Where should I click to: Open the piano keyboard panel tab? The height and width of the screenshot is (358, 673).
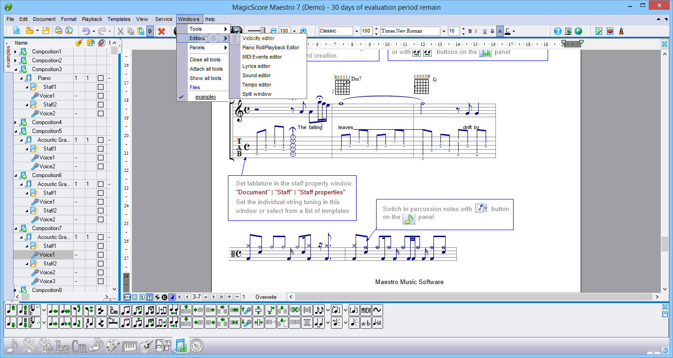(130, 346)
